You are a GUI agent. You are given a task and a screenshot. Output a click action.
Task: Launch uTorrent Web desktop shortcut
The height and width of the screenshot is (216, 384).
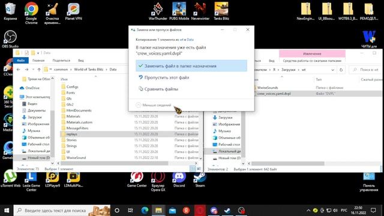tap(10, 179)
